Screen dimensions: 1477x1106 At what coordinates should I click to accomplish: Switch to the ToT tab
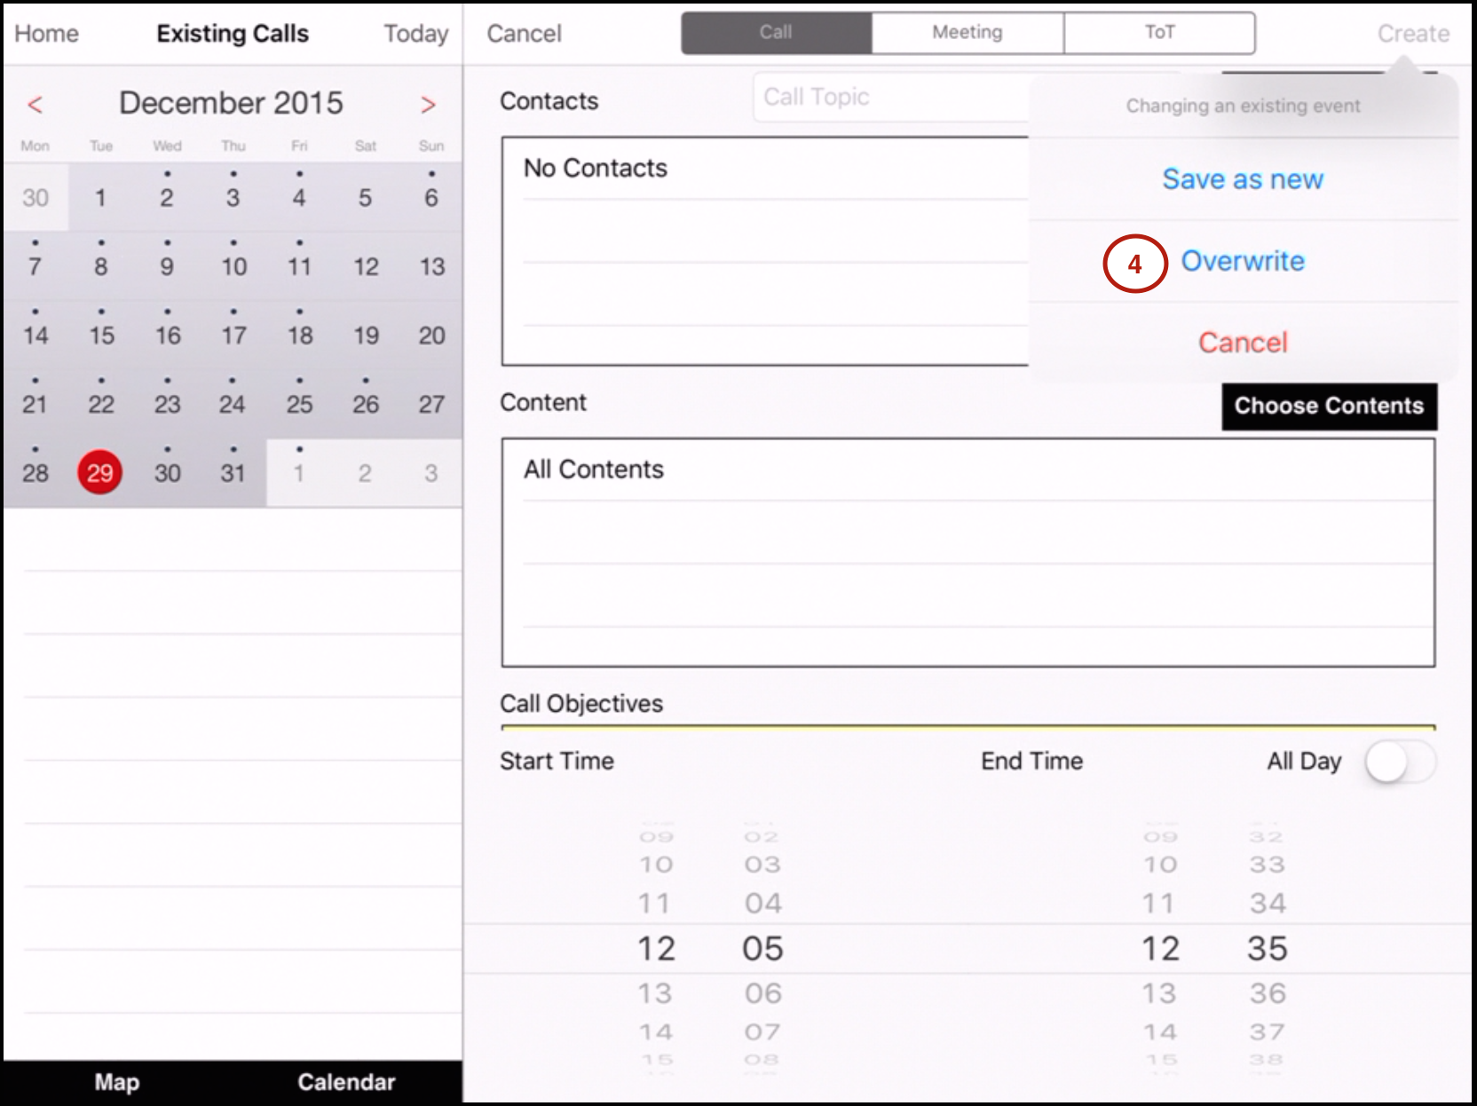coord(1158,33)
